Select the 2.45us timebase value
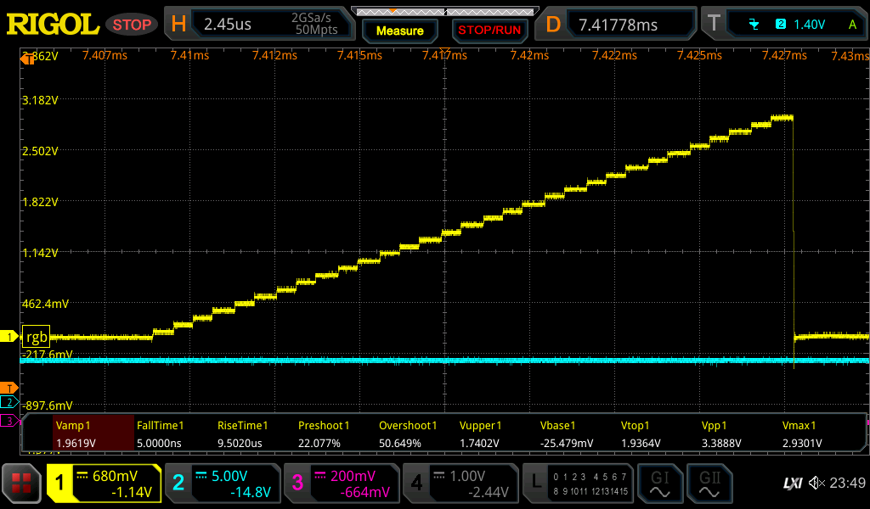This screenshot has height=509, width=870. (228, 25)
